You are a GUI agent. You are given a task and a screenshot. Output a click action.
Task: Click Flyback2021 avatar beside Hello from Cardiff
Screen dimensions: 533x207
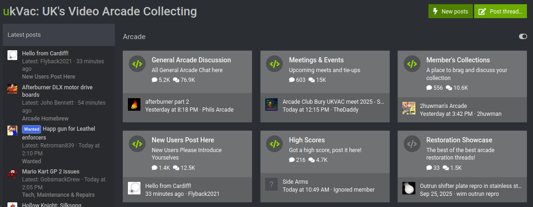tap(134, 188)
